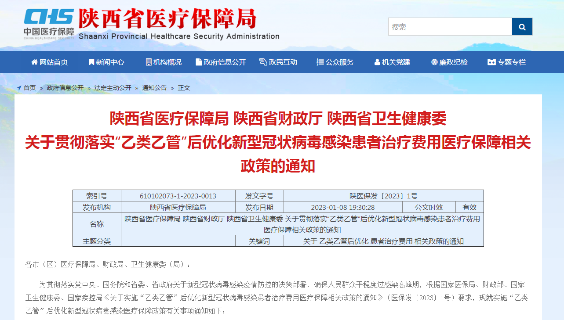Open the 新闻中心 navigation menu
564x320 pixels.
(x=106, y=62)
